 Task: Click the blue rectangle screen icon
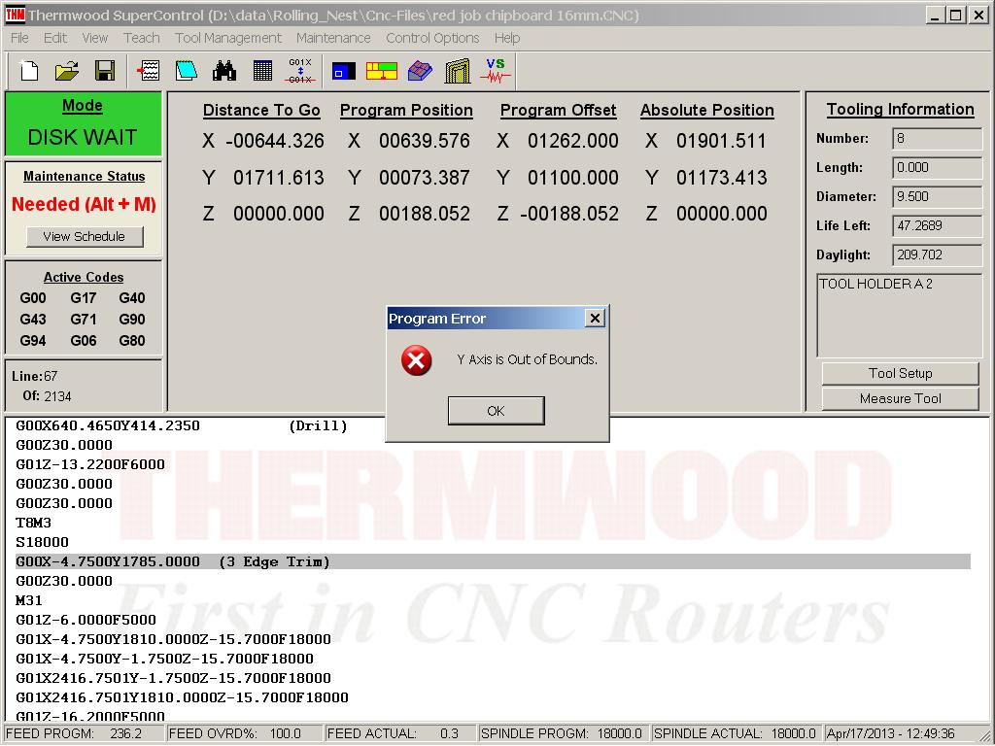tap(343, 71)
